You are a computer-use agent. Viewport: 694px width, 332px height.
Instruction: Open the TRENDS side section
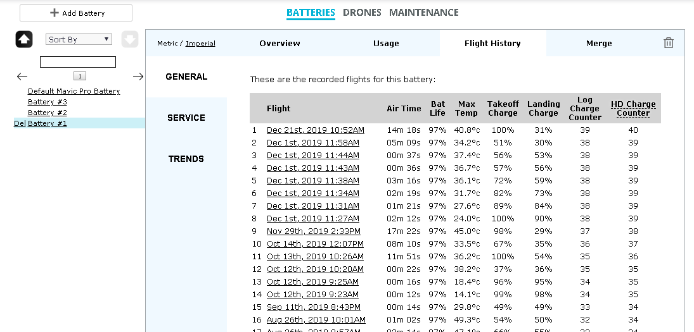click(186, 159)
